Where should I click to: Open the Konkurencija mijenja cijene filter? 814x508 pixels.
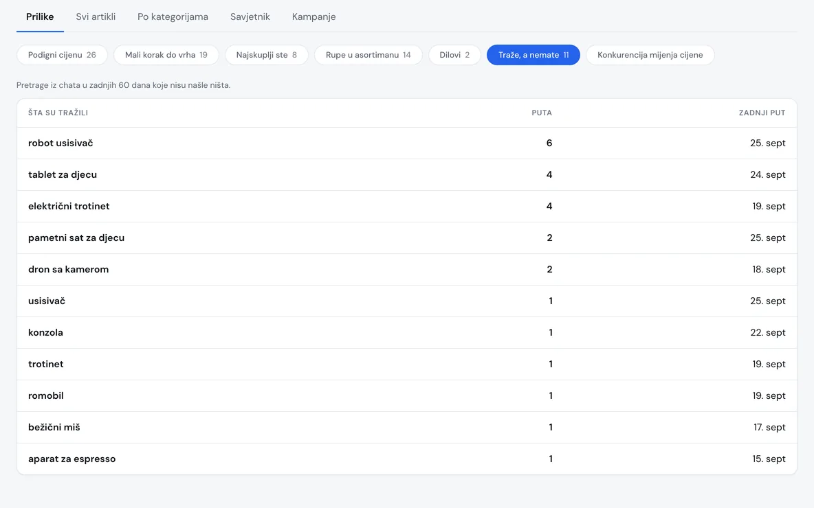[650, 55]
